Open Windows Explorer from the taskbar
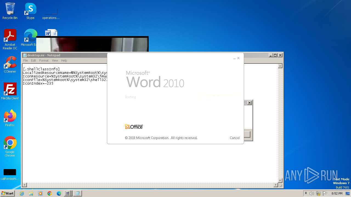 coord(31,193)
